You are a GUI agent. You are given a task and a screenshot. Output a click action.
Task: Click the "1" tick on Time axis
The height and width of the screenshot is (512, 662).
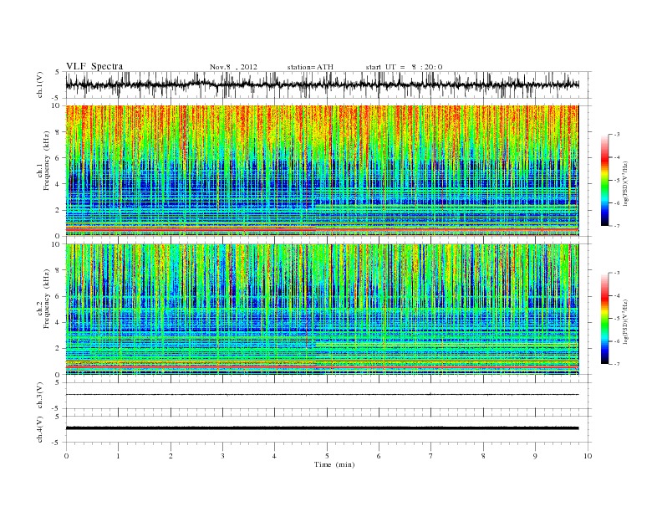(118, 456)
